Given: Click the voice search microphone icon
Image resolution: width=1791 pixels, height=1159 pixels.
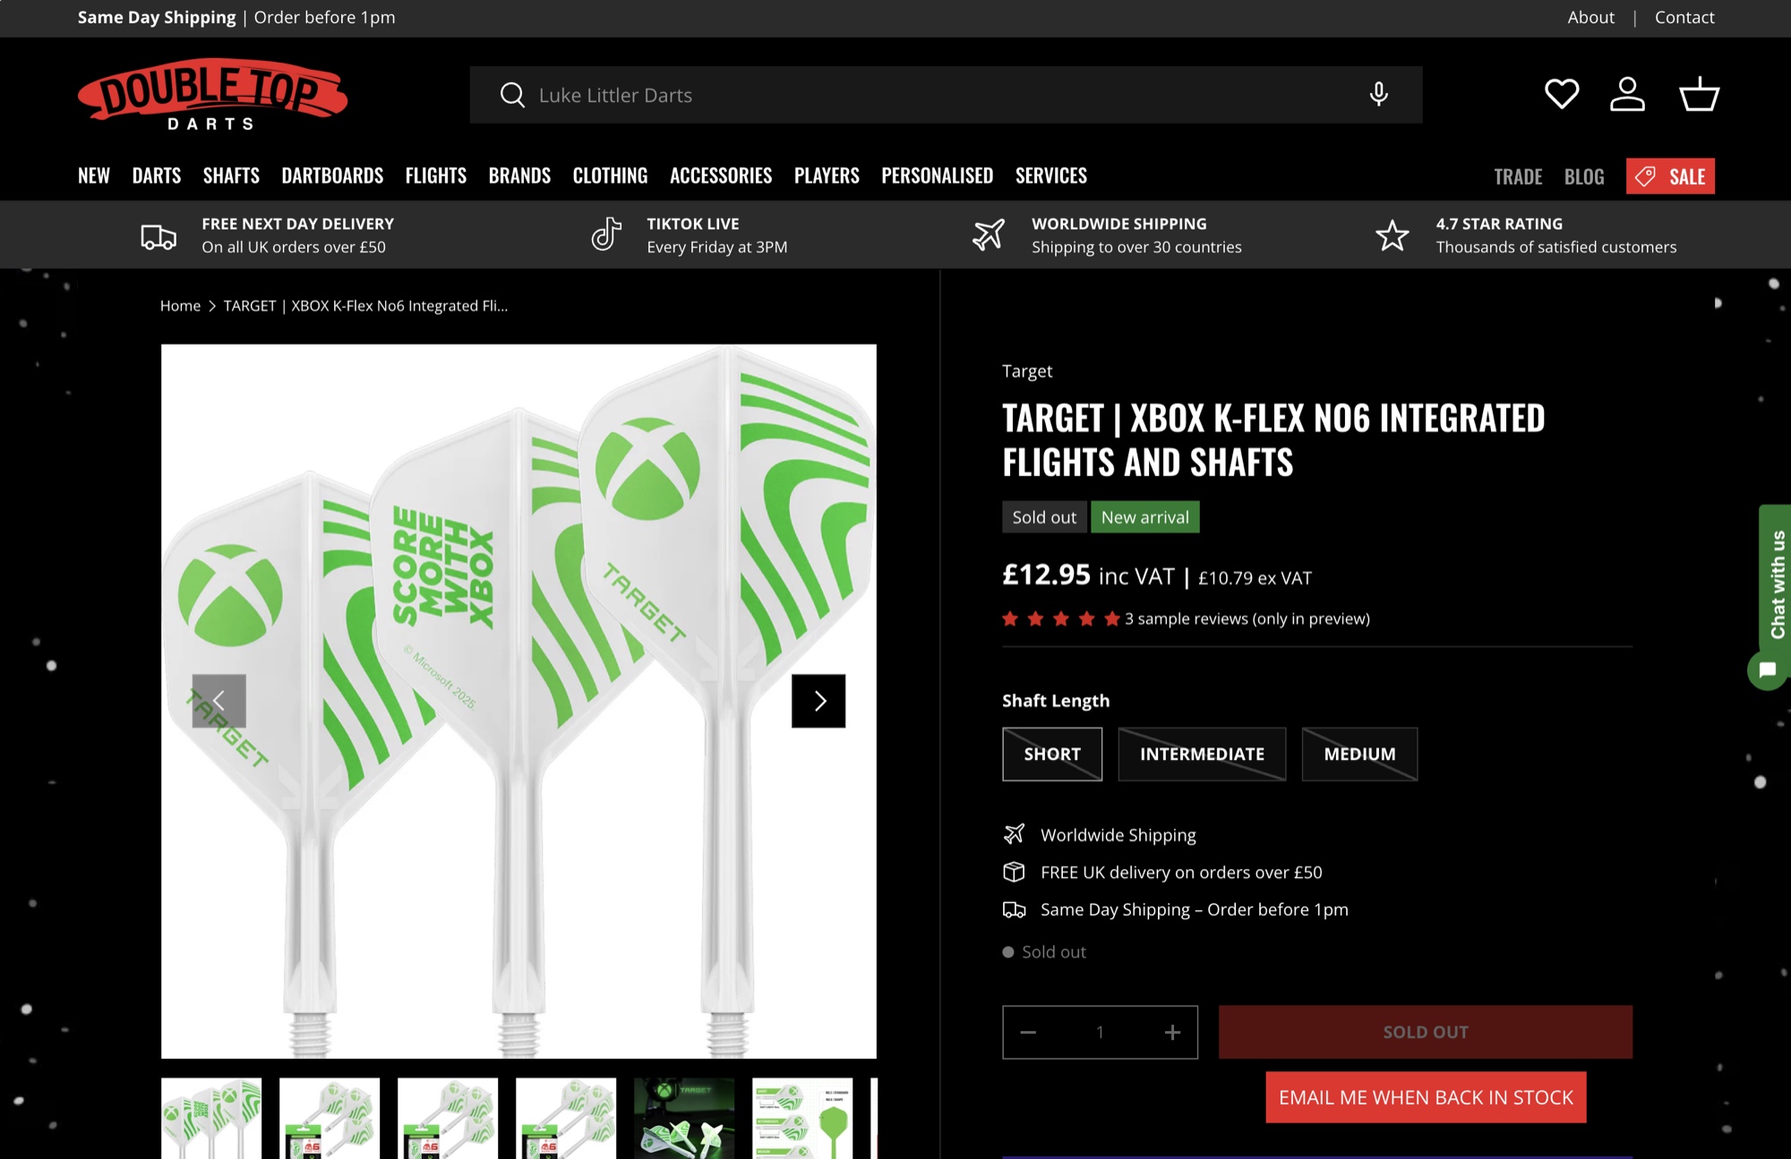Looking at the screenshot, I should (x=1379, y=94).
